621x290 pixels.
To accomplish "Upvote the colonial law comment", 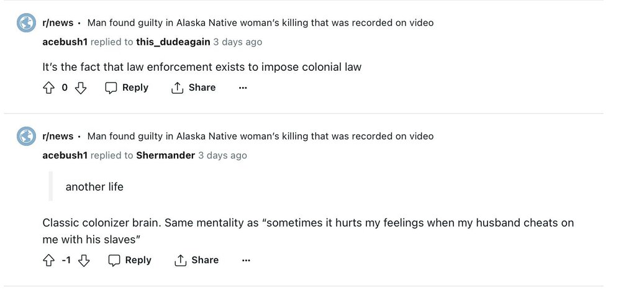I will point(48,88).
